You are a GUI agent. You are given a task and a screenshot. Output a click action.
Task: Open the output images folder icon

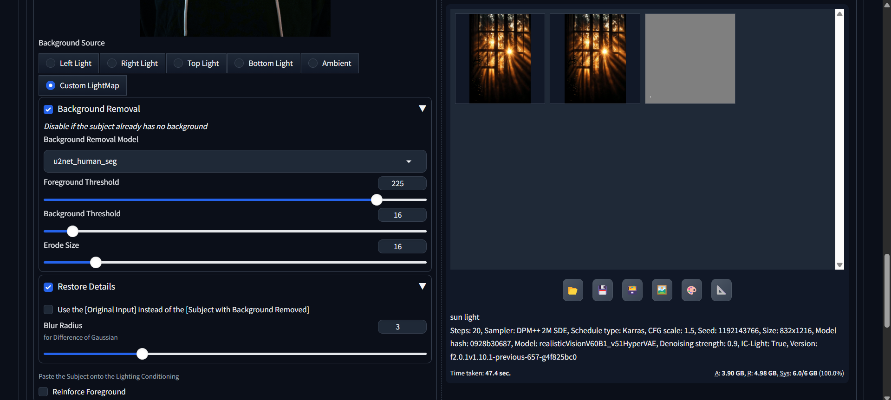572,290
